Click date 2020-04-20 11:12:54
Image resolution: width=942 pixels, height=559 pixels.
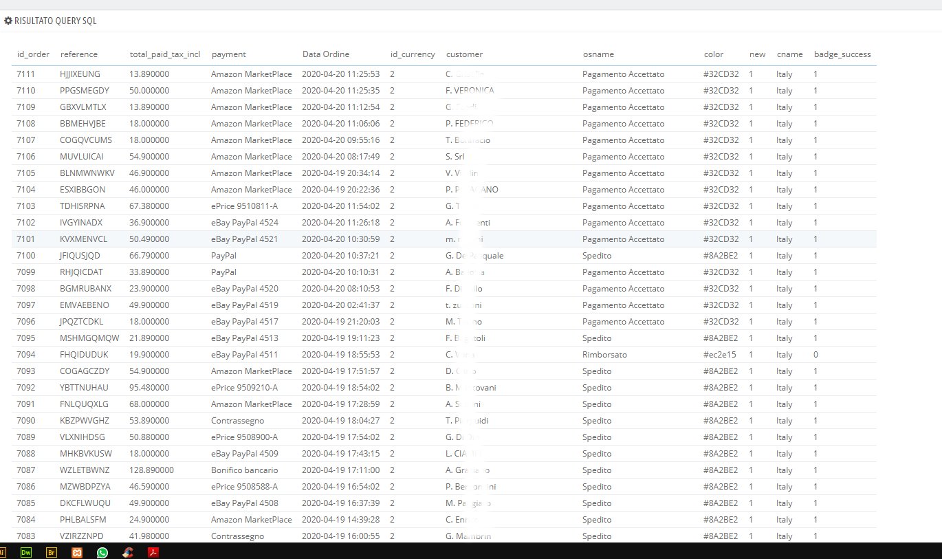pos(341,107)
